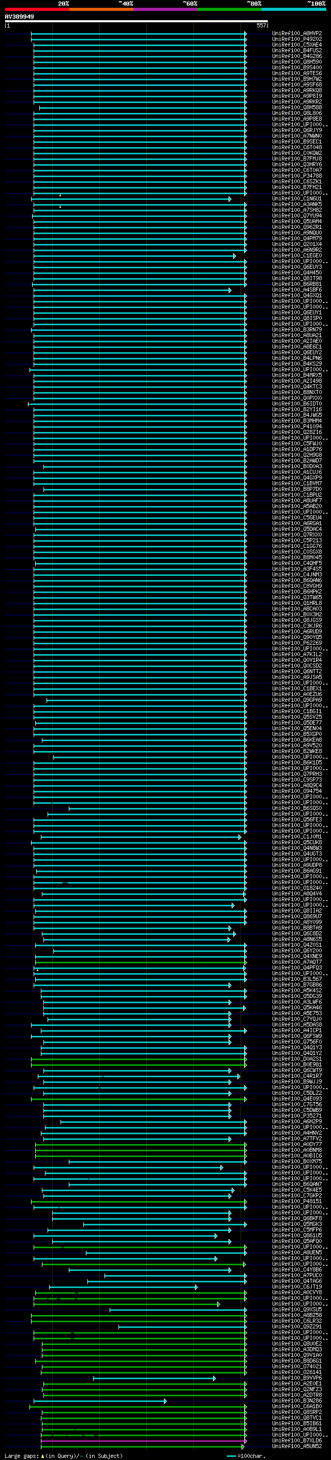
Task: Select the UniRef100_B3N286 label
Action: [x=297, y=1400]
